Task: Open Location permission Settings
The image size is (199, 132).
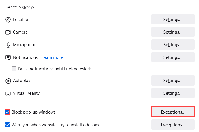Action: point(173,19)
